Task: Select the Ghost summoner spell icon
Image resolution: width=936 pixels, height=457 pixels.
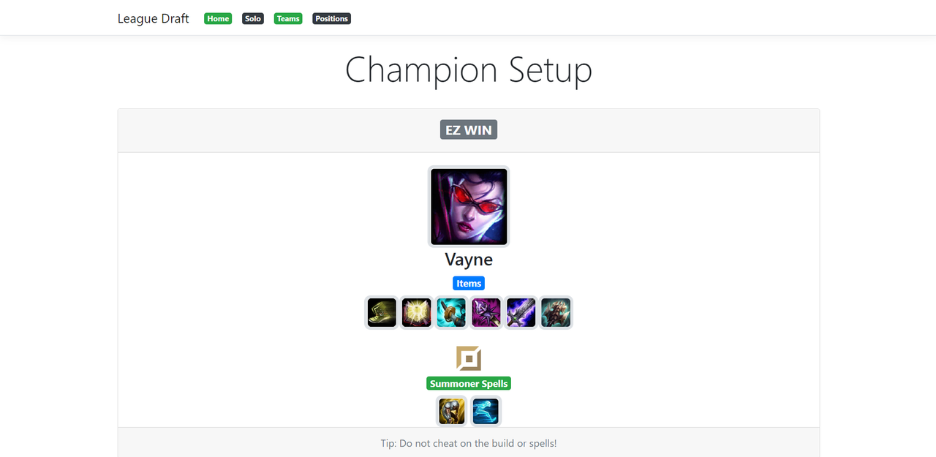Action: (x=486, y=411)
